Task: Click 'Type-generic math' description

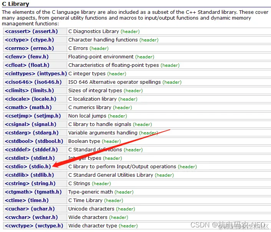Action: click(91, 192)
